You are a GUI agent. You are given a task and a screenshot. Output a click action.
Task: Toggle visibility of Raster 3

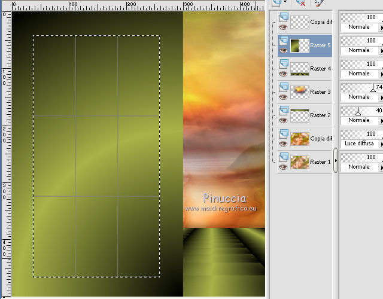pos(283,97)
